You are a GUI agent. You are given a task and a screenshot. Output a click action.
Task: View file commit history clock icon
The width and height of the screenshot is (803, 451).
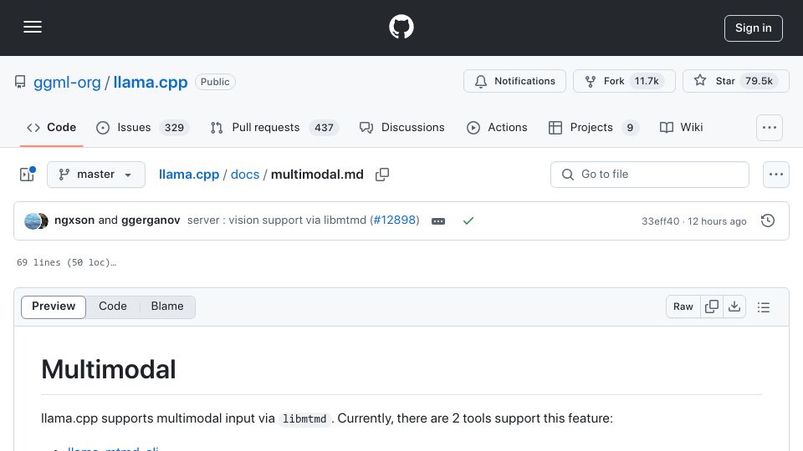point(768,220)
